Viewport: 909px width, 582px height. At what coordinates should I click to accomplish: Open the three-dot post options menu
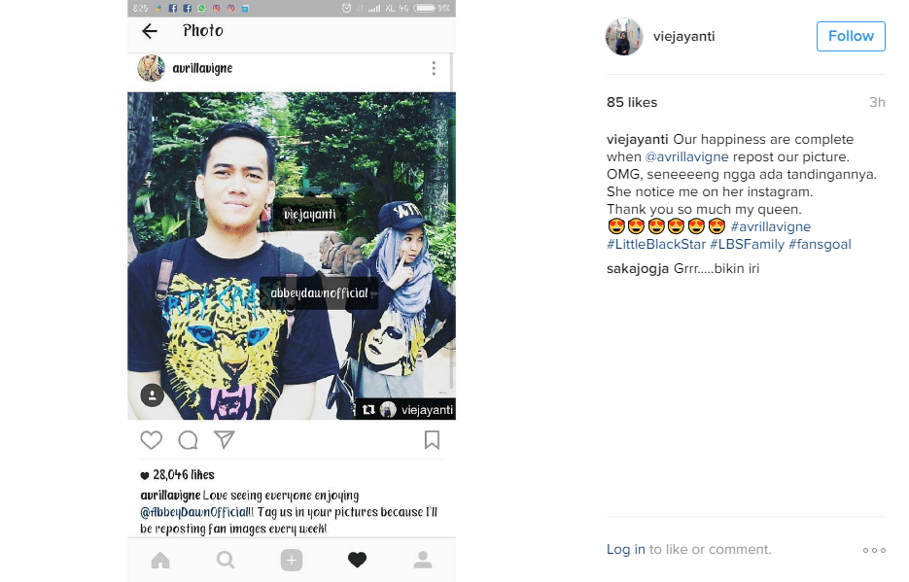click(x=434, y=68)
